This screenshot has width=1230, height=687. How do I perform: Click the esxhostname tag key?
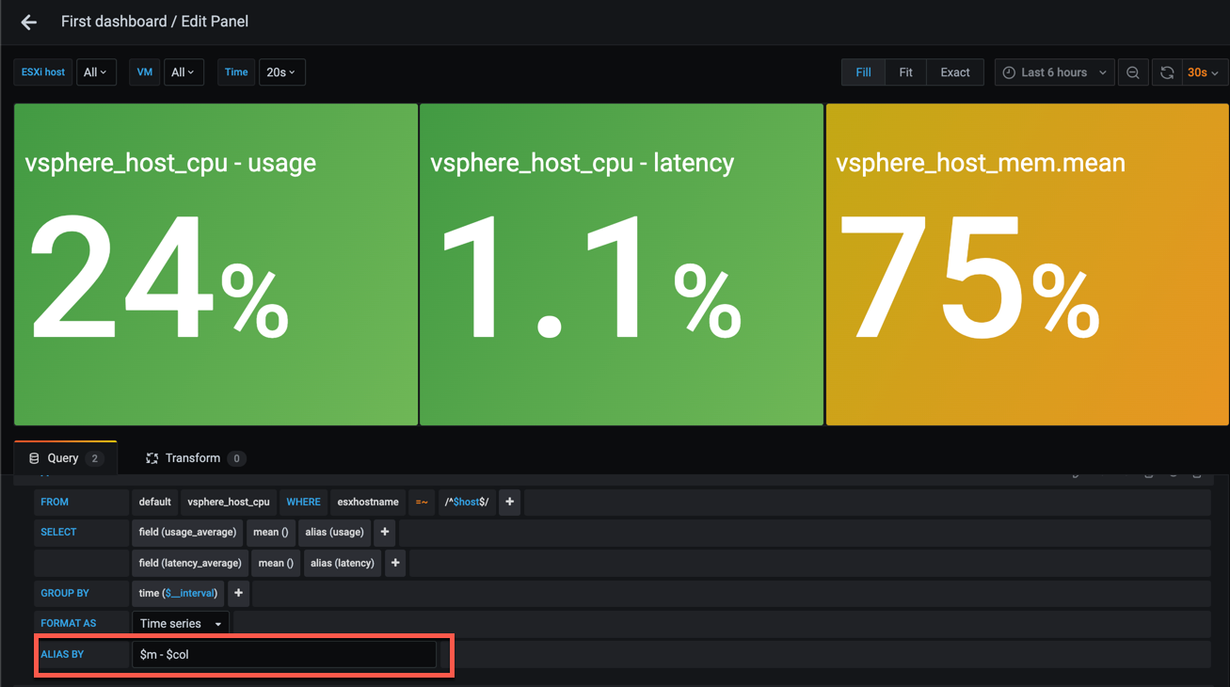[x=368, y=503]
